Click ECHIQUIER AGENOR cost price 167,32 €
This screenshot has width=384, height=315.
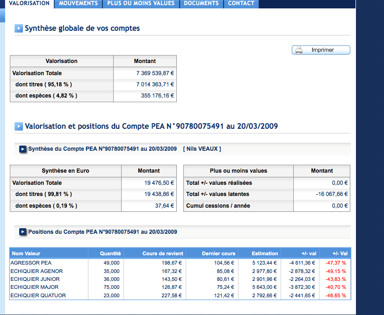click(172, 271)
